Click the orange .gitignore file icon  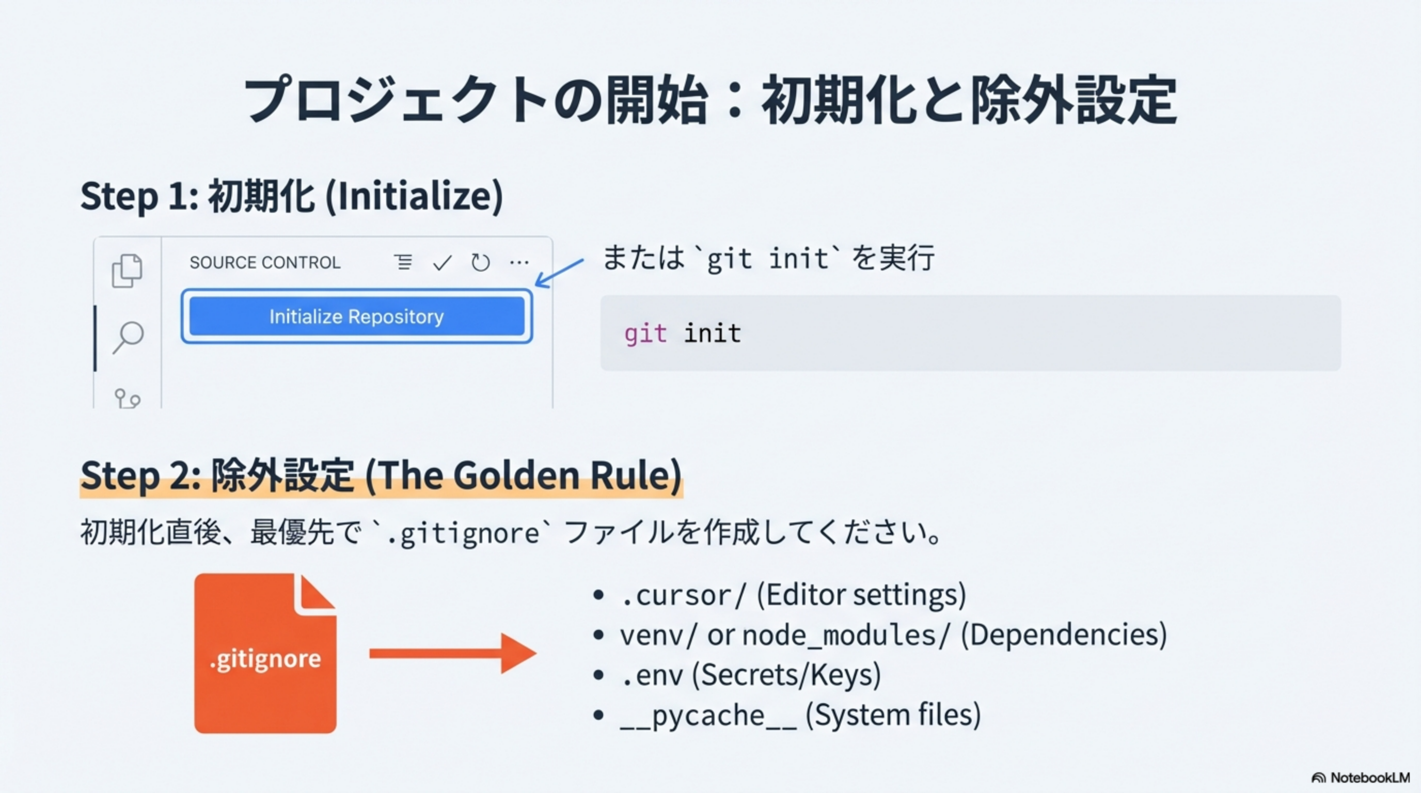[x=265, y=654]
